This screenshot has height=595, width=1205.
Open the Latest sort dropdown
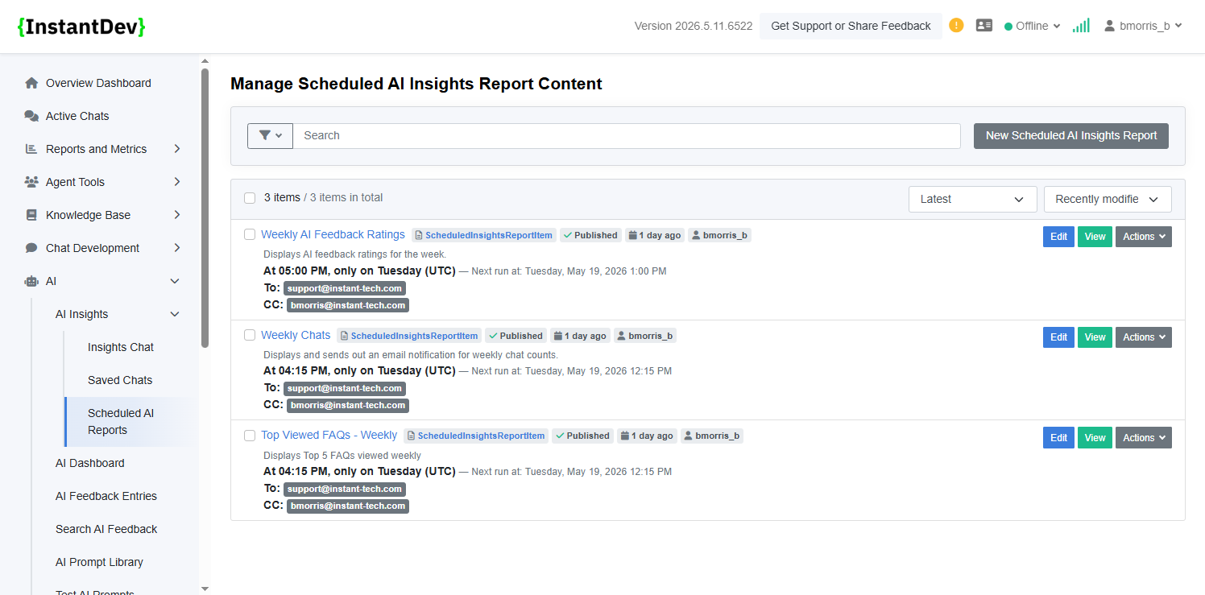pyautogui.click(x=972, y=199)
